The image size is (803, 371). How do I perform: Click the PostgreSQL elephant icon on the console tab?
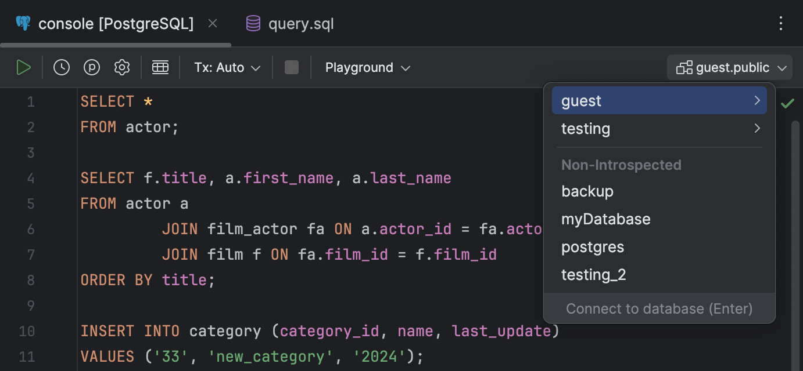(x=22, y=23)
